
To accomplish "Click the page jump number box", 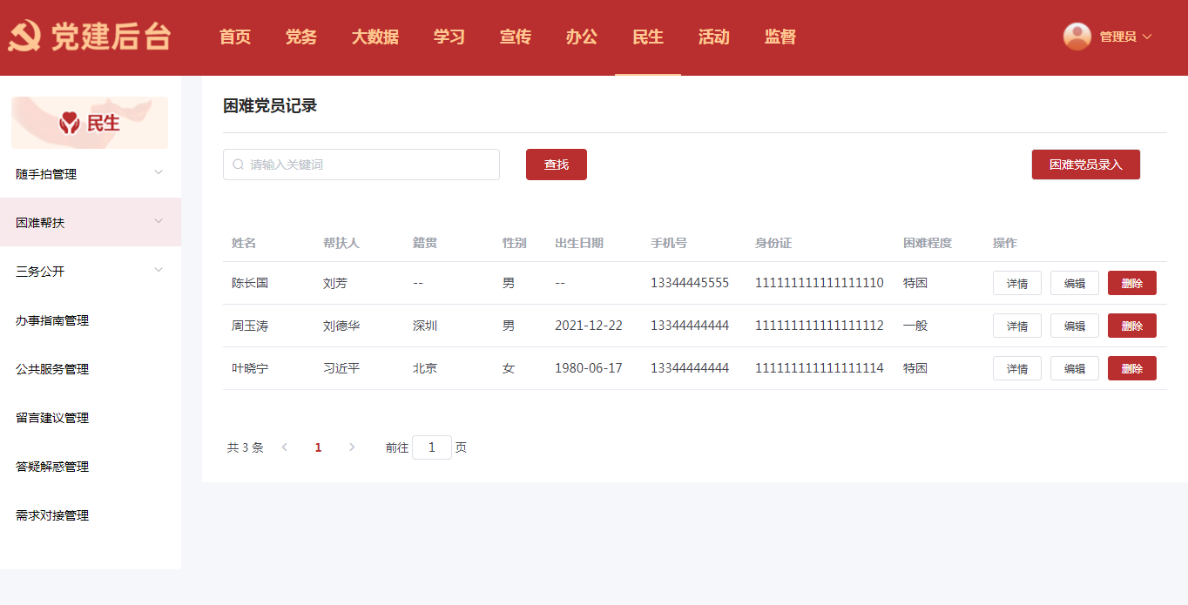I will [x=431, y=447].
